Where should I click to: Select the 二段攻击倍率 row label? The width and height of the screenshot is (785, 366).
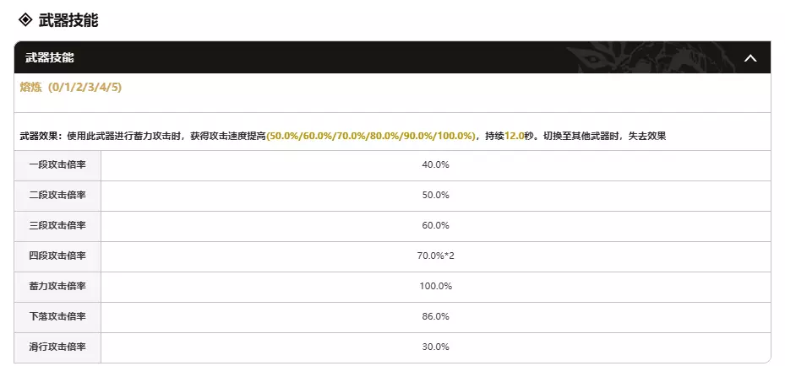[57, 195]
